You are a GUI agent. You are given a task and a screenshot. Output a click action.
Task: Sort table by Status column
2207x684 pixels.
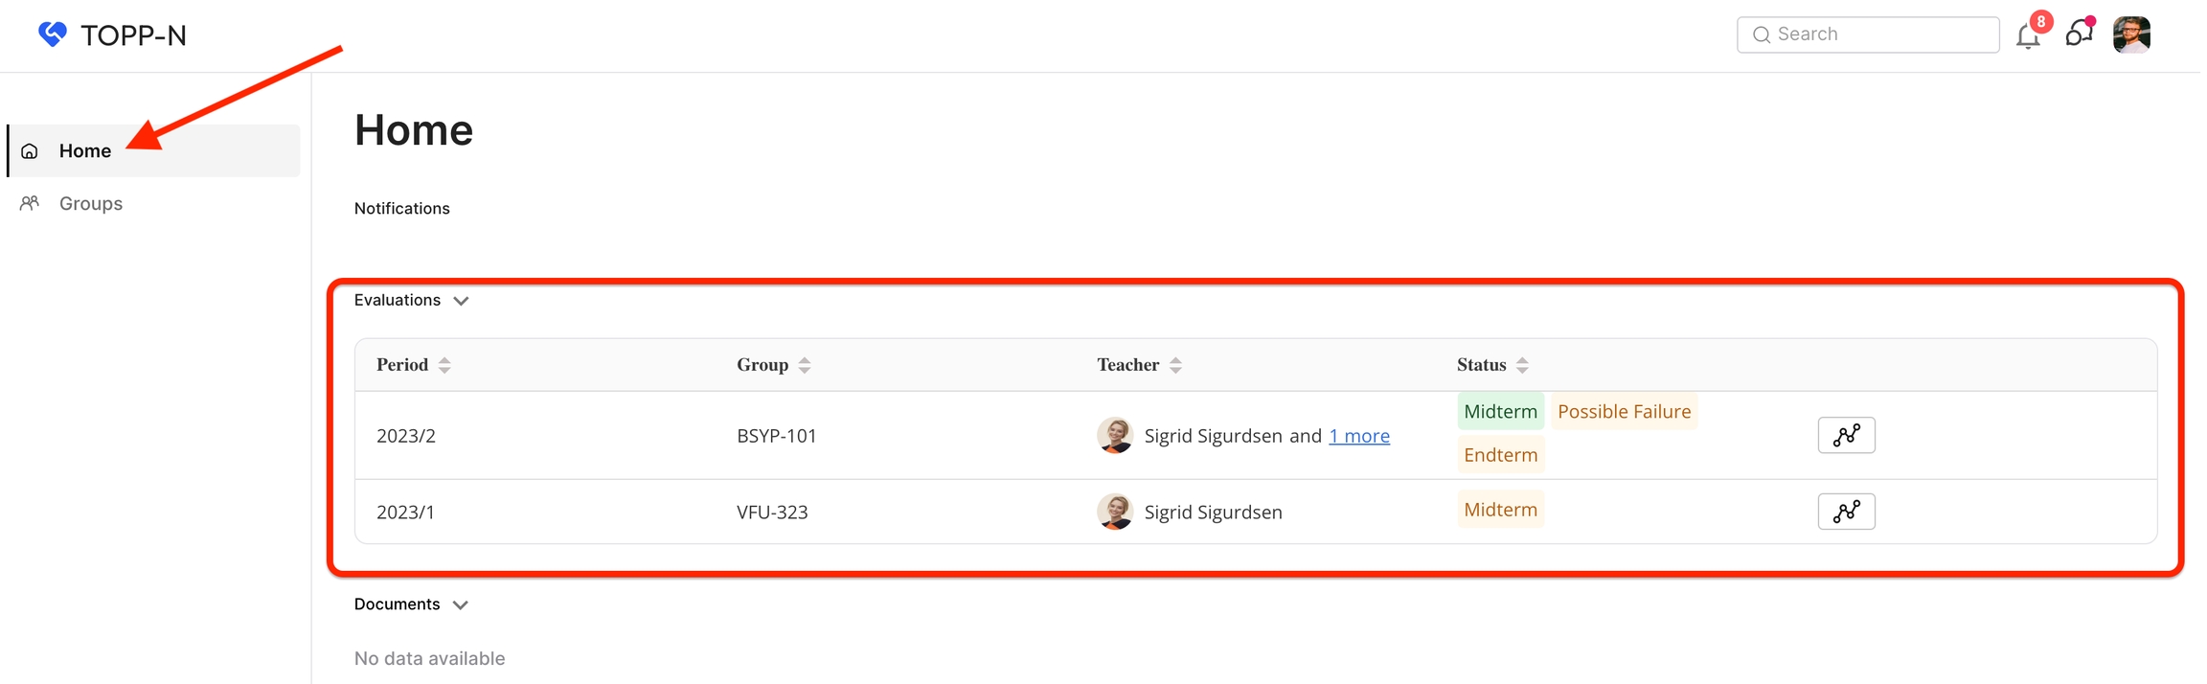click(x=1522, y=365)
